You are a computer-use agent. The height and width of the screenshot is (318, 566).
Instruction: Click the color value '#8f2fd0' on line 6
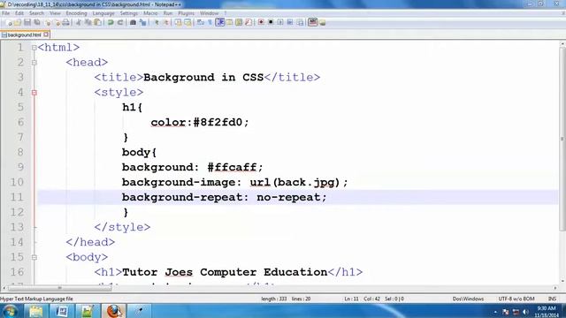coord(218,122)
